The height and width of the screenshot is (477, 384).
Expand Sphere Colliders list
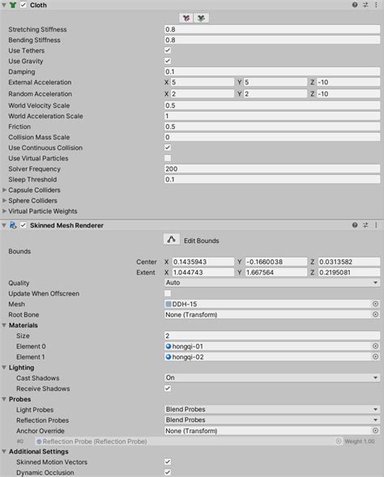[x=4, y=201]
